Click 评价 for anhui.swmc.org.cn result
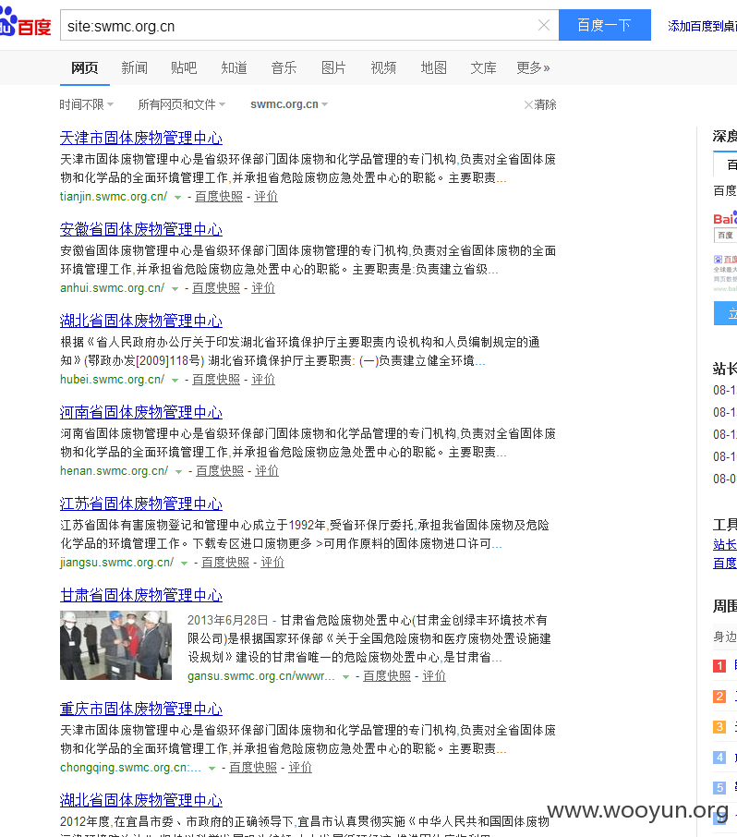 click(263, 287)
